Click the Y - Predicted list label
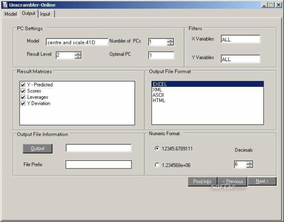 point(40,85)
